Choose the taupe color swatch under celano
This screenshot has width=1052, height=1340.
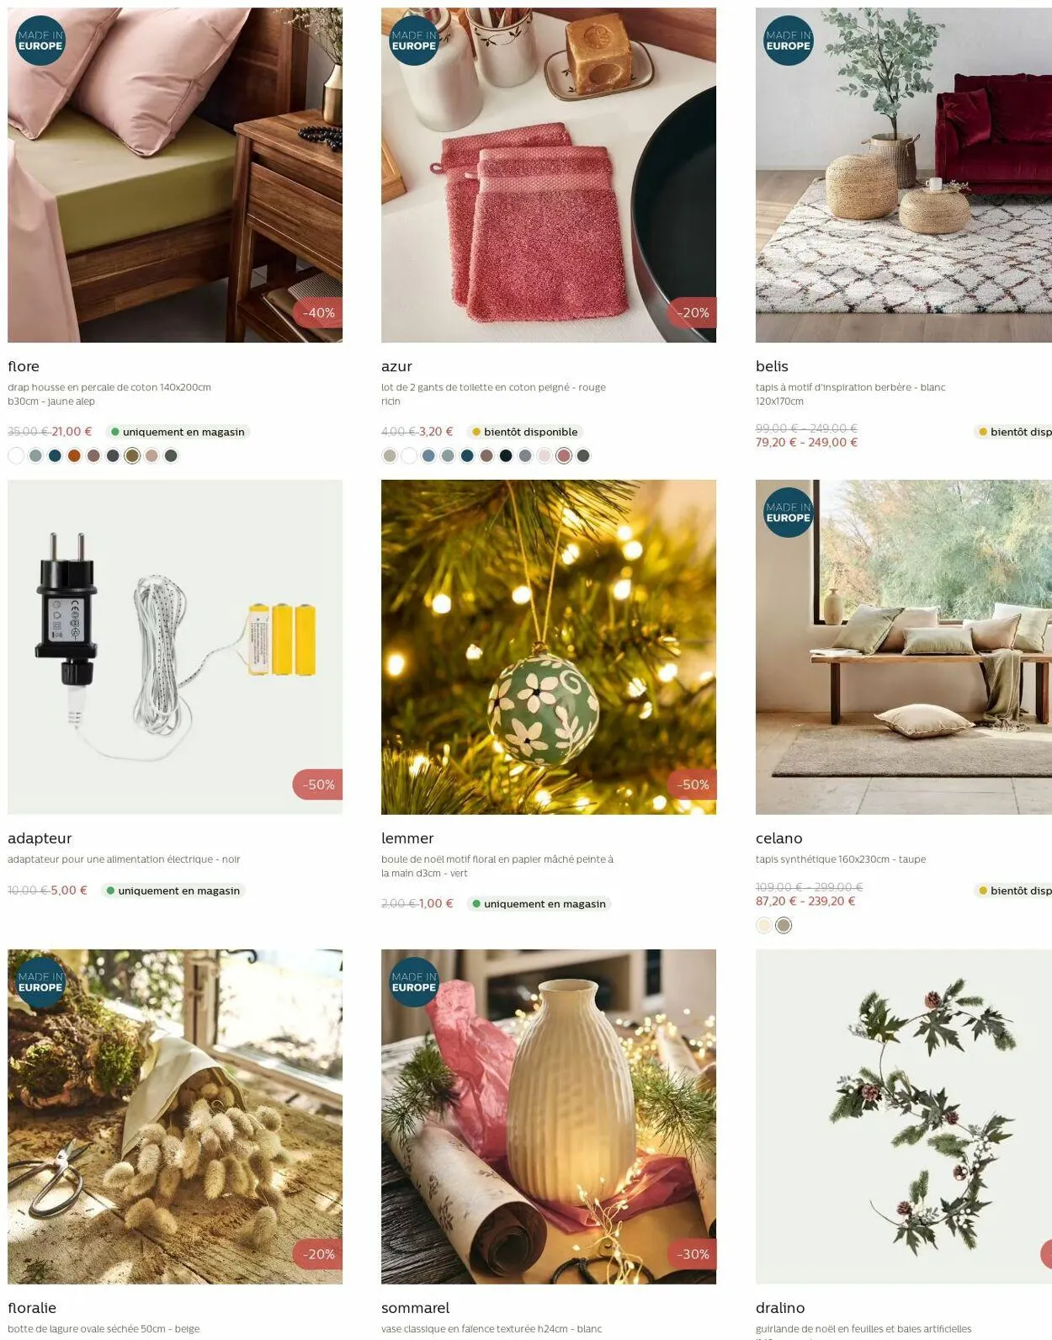coord(784,925)
